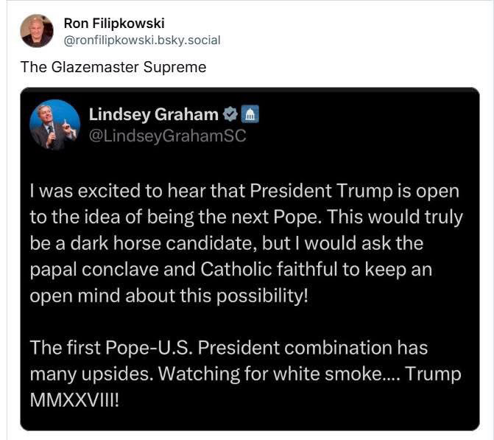Click the @ronfilipkowski.bsky.social handle
The image size is (494, 440).
click(142, 41)
